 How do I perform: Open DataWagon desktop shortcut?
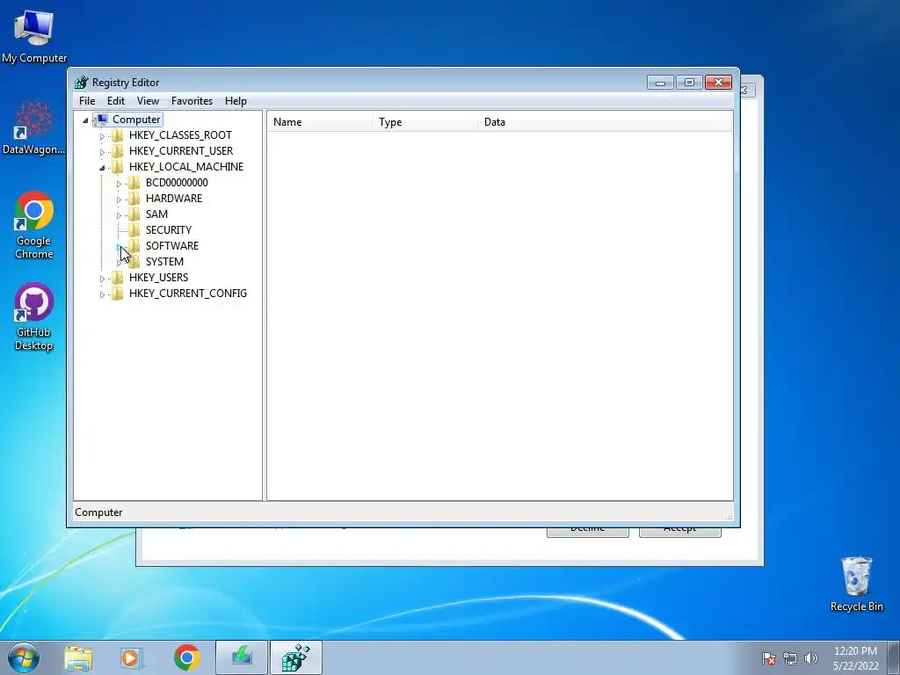coord(34,127)
